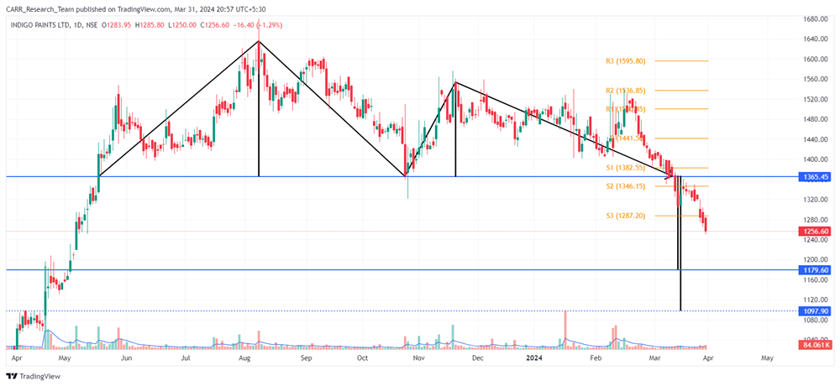This screenshot has height=386, width=840.
Task: Click the 1200.00 price axis value
Action: click(x=815, y=260)
